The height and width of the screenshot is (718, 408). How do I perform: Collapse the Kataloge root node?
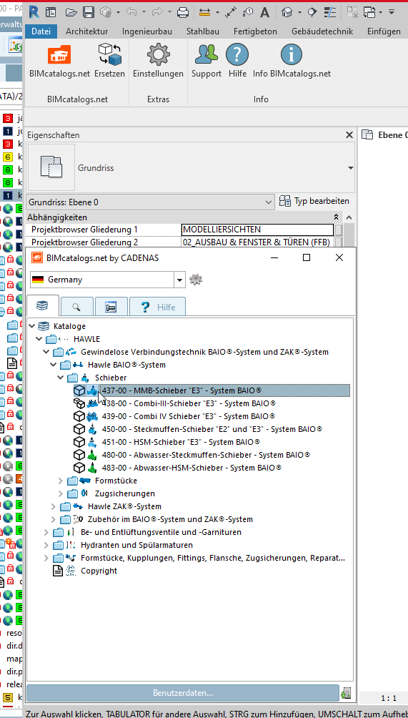(x=31, y=327)
